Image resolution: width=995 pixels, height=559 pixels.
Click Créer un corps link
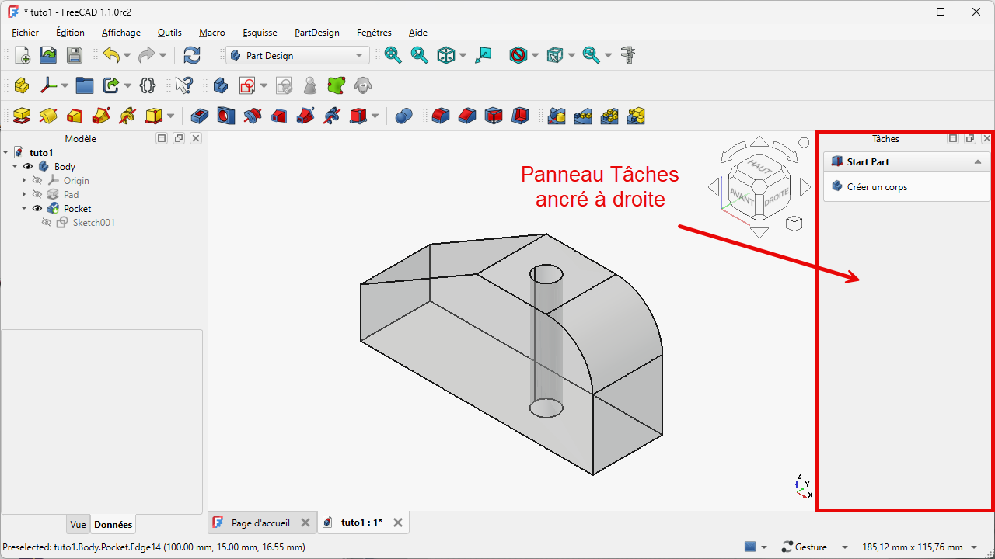click(877, 187)
